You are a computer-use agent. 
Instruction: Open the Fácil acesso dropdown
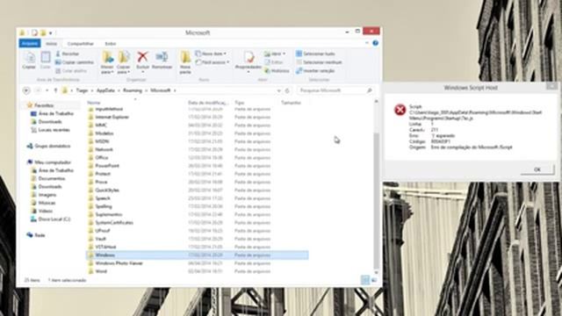[x=213, y=62]
